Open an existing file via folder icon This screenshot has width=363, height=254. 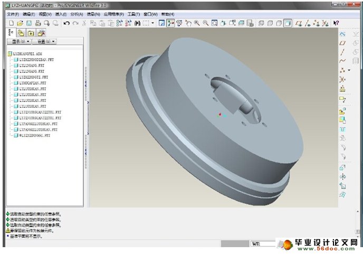point(20,23)
